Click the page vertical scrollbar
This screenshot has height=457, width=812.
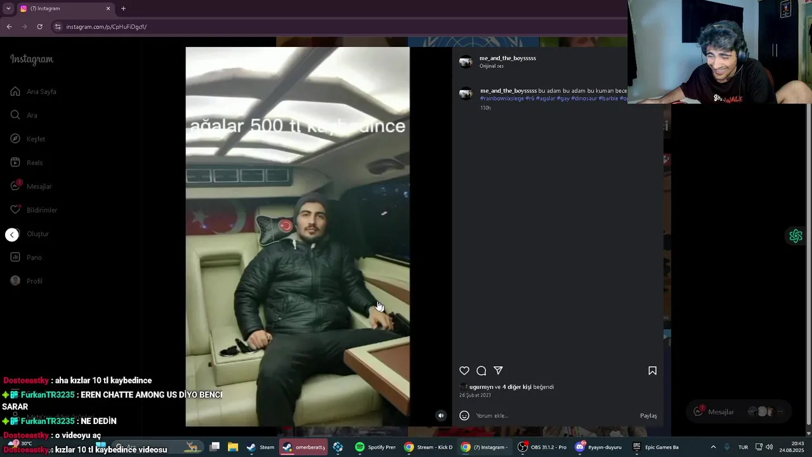pos(808,235)
